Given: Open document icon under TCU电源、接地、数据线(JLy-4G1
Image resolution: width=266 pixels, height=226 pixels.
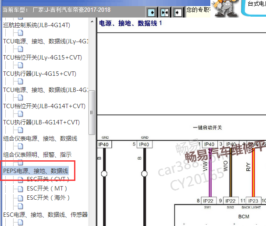Looking at the screenshot, I should [21, 49].
